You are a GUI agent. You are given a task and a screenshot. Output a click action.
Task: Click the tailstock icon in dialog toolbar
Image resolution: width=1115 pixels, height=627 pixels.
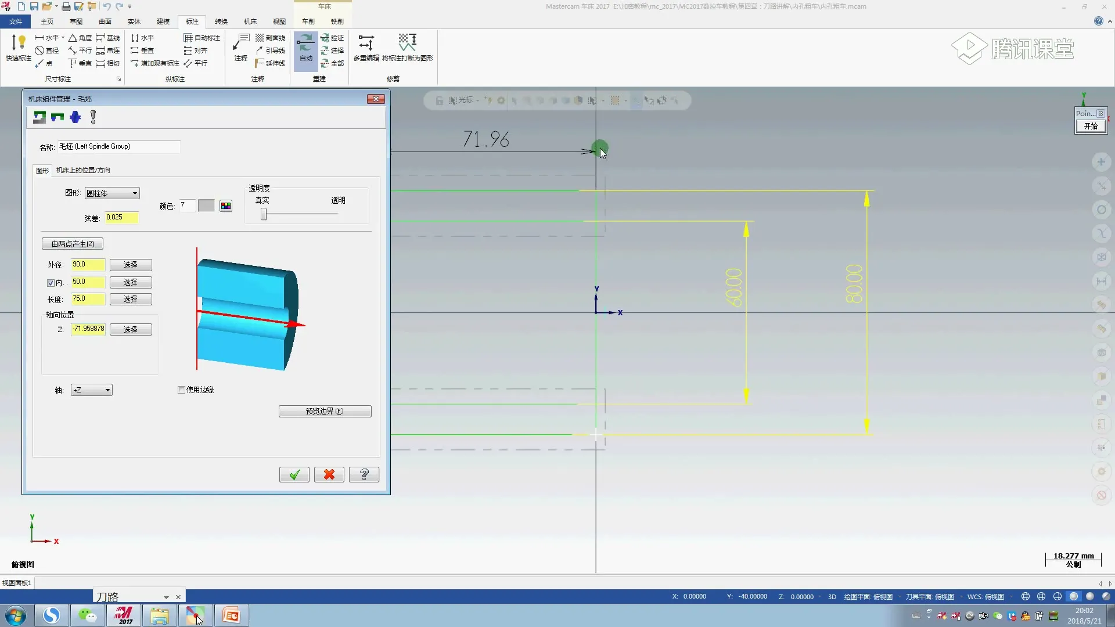click(x=75, y=117)
